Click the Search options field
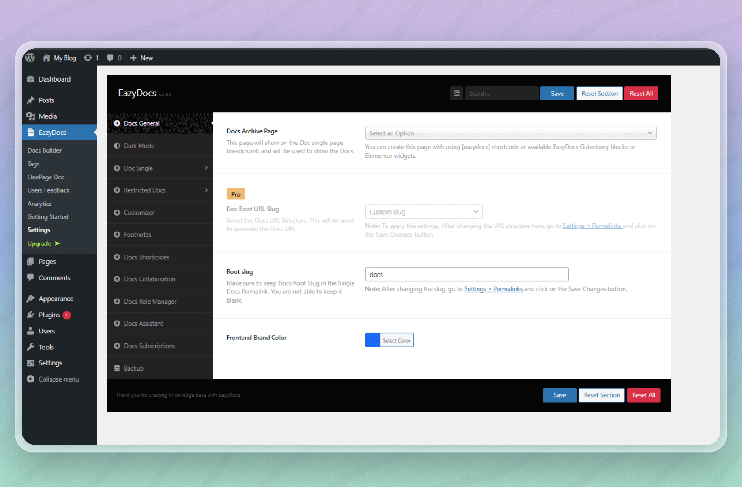Screen dimensions: 742x487 501,94
